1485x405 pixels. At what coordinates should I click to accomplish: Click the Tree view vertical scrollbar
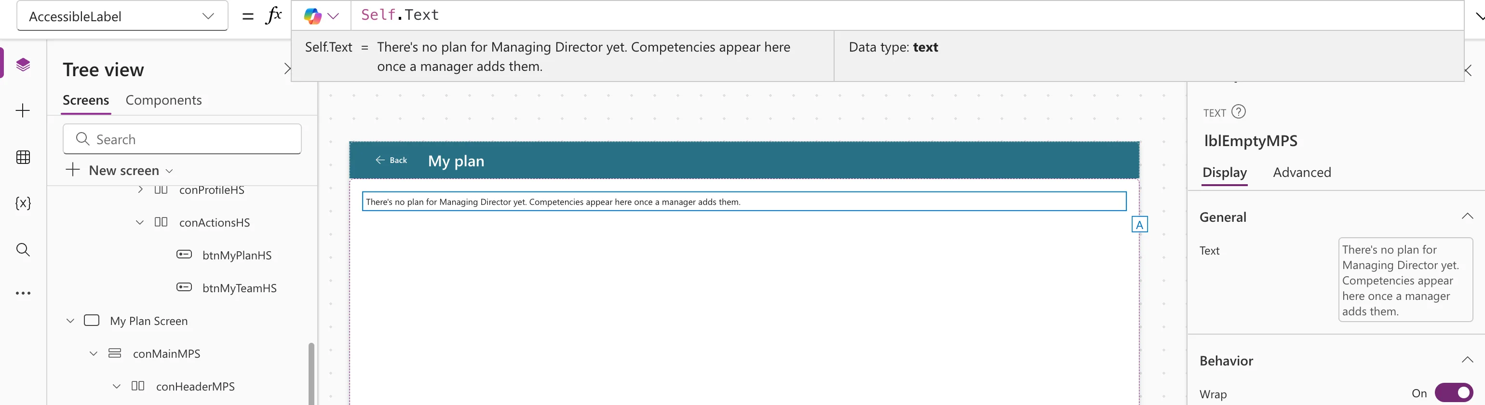311,373
